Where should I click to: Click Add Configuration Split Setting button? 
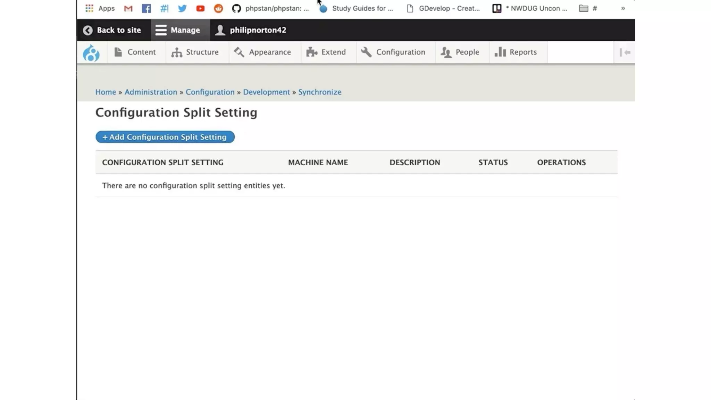[x=165, y=137]
